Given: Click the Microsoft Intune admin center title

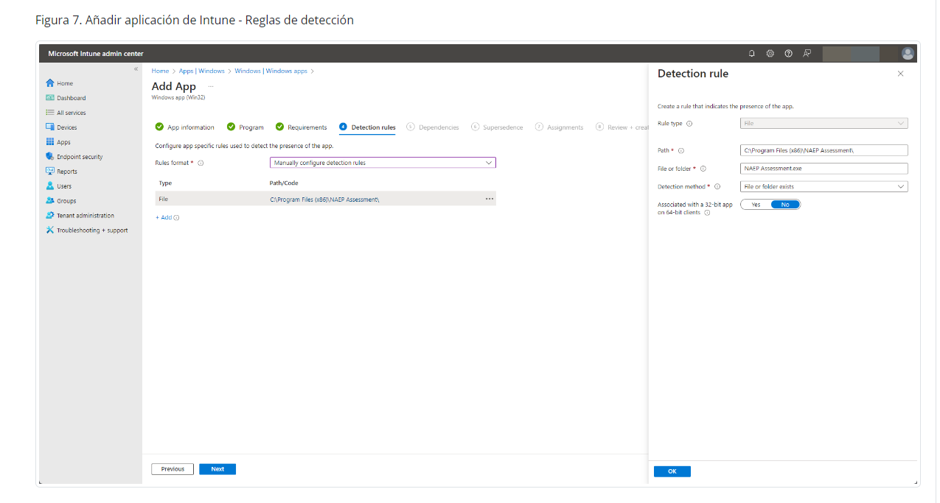Looking at the screenshot, I should (x=96, y=54).
